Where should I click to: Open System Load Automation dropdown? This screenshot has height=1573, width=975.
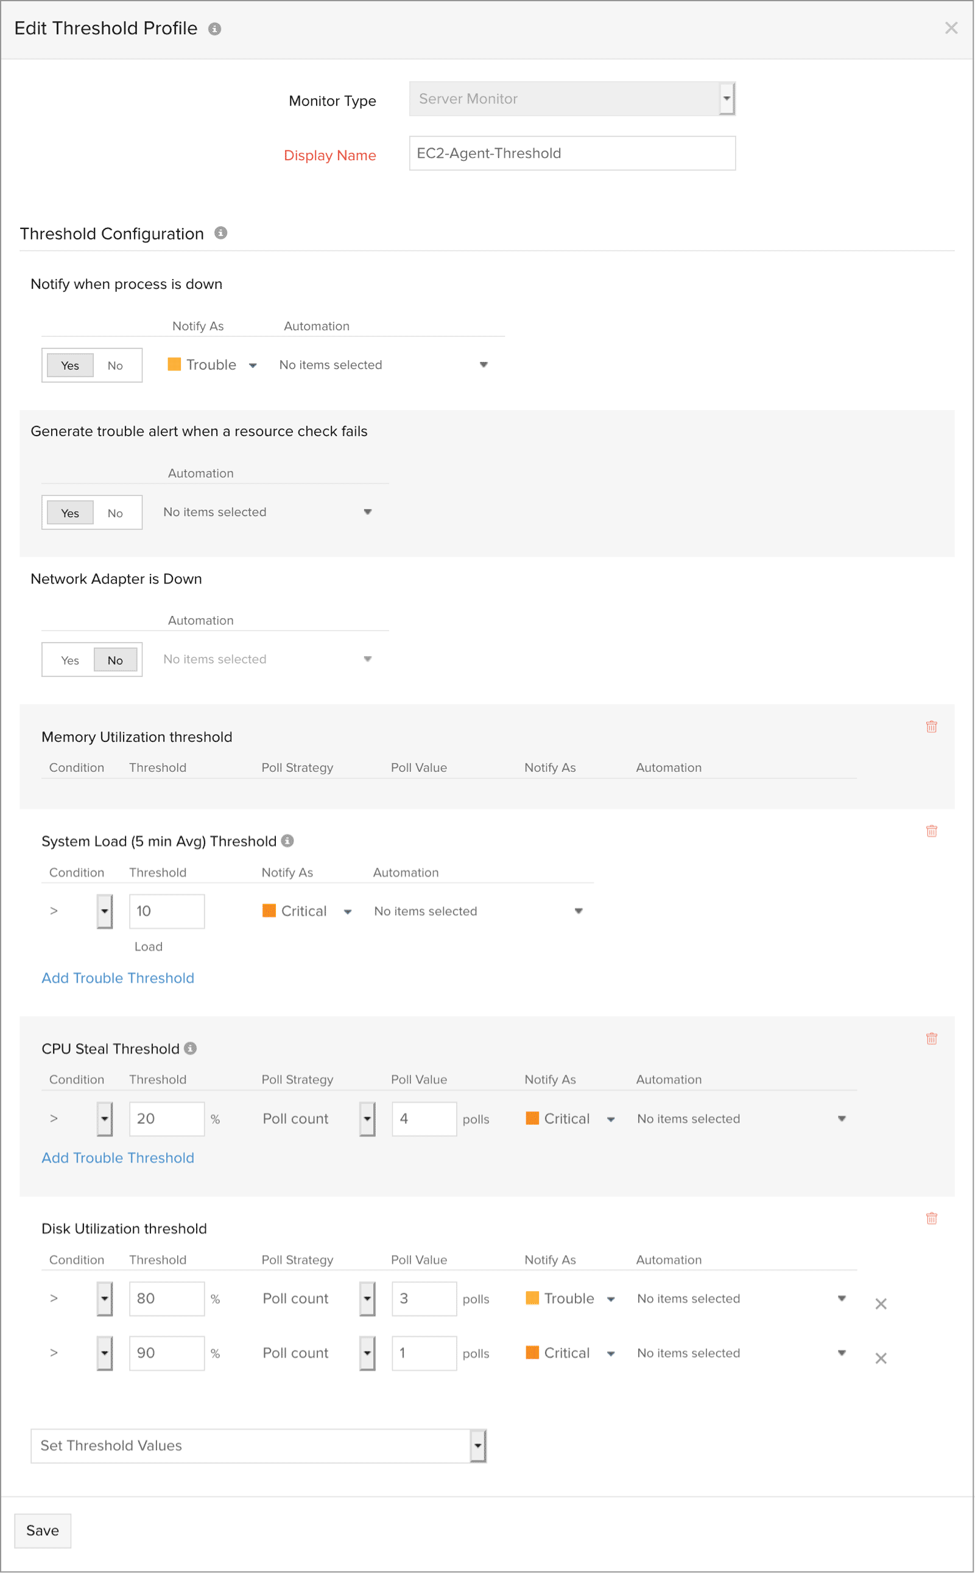578,911
